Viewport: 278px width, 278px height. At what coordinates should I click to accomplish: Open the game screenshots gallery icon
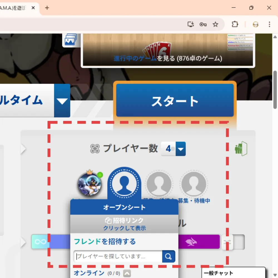pos(71,39)
